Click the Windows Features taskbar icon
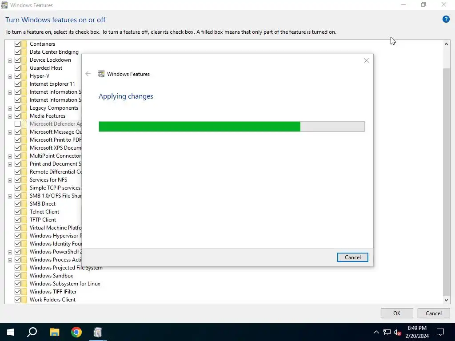This screenshot has height=341, width=455. pyautogui.click(x=98, y=332)
